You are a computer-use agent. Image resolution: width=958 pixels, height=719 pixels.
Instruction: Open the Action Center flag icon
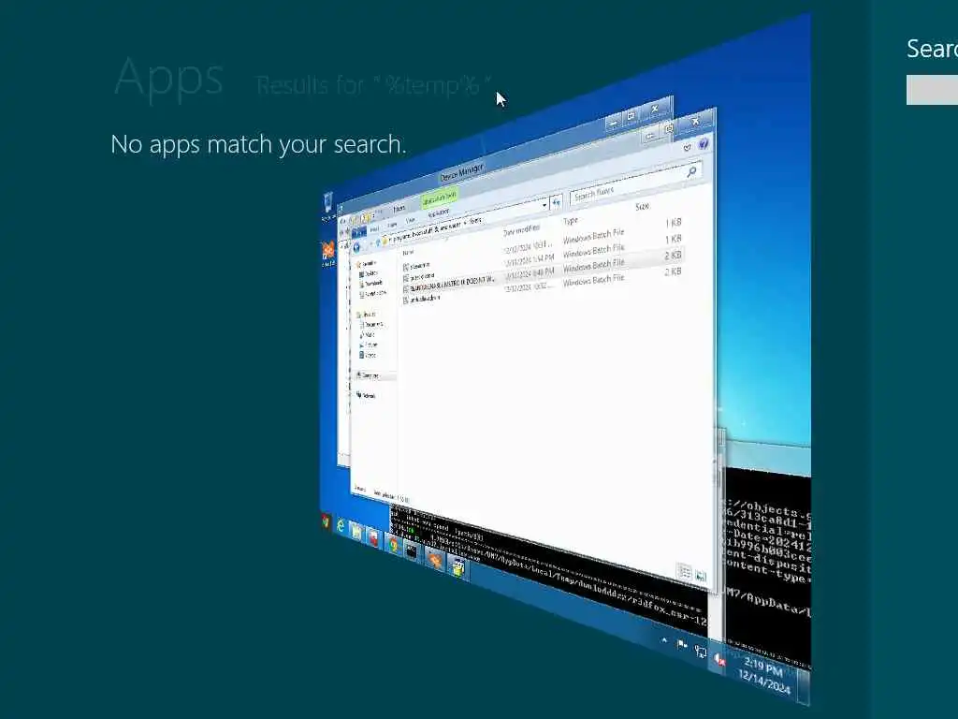point(682,646)
